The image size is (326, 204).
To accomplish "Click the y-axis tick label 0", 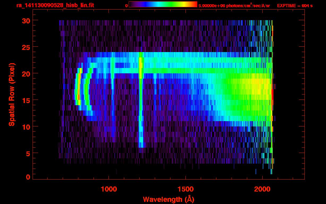I will (x=28, y=177).
